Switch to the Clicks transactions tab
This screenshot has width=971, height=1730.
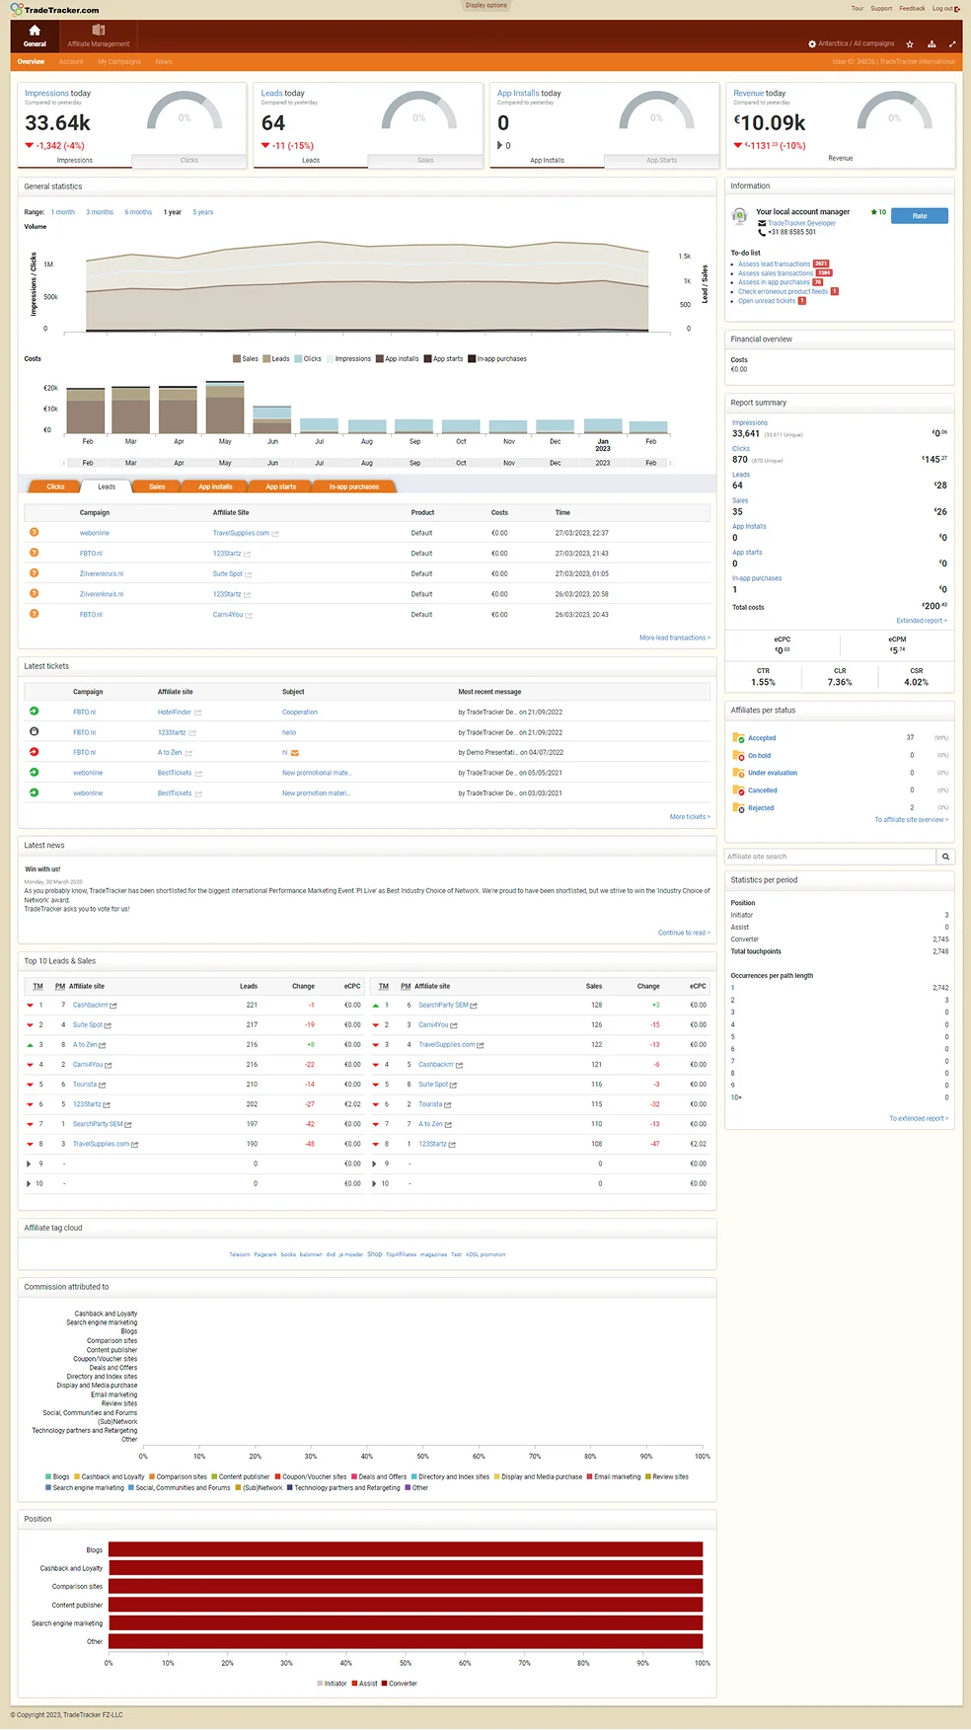(x=55, y=487)
